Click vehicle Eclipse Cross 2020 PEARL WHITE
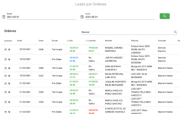The height and width of the screenshot is (114, 180). (x=140, y=49)
